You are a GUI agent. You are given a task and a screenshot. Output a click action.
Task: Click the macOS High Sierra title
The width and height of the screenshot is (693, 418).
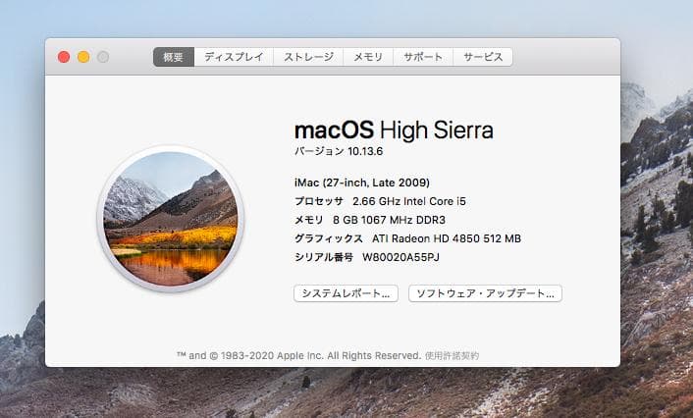(394, 130)
